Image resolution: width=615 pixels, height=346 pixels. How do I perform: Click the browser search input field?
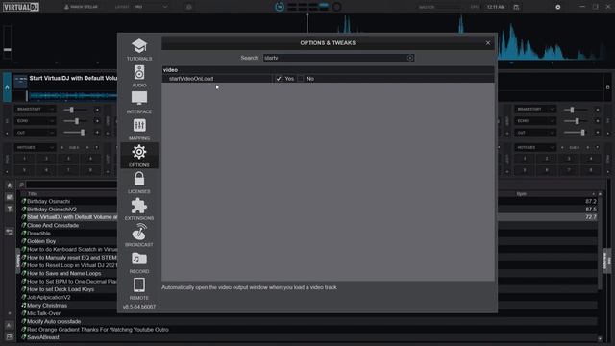click(x=71, y=185)
